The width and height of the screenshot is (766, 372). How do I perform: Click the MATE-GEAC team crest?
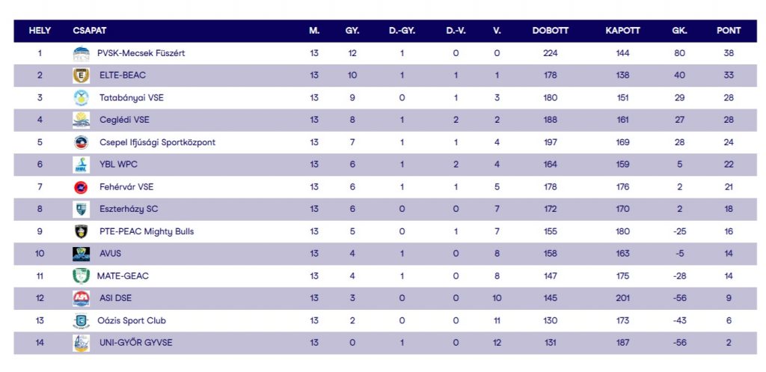coord(81,276)
